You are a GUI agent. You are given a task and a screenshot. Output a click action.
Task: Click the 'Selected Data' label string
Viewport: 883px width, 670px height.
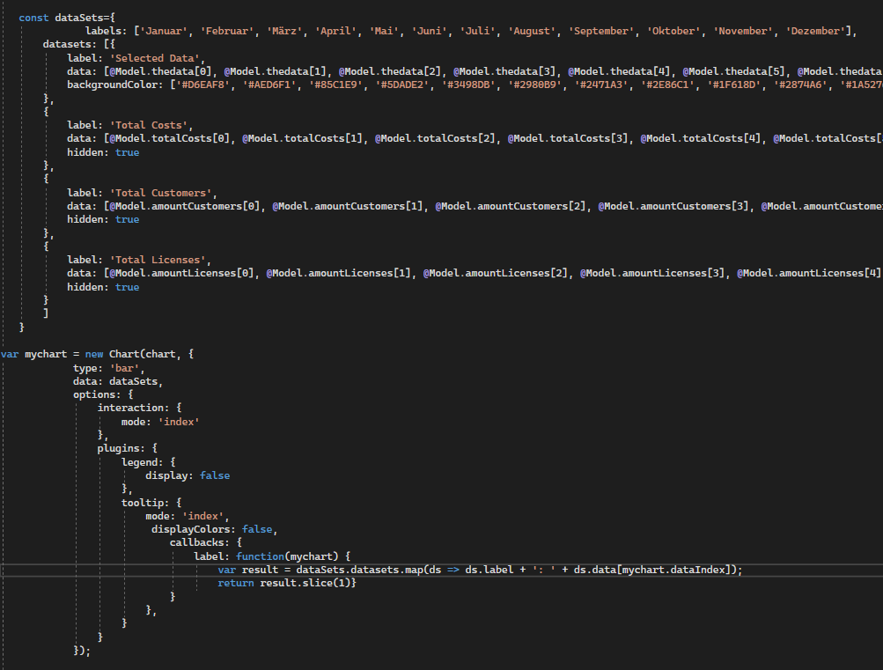click(154, 58)
